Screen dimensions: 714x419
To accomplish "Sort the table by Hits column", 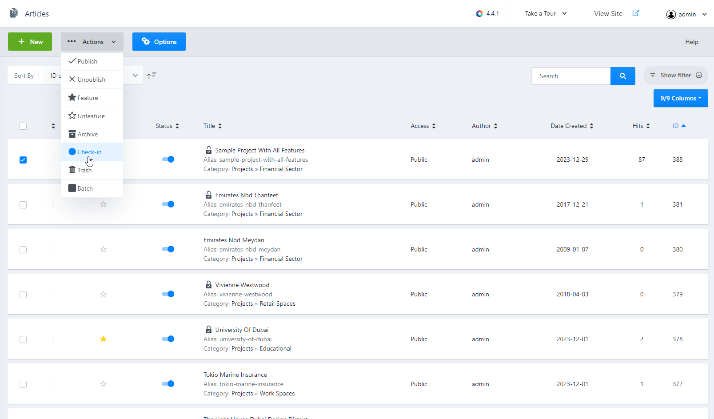I will [641, 126].
